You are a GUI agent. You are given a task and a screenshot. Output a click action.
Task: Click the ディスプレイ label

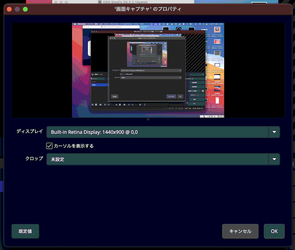[30, 131]
